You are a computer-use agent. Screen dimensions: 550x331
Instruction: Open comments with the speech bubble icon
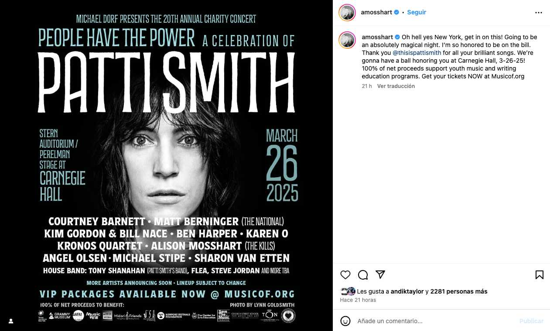(x=362, y=275)
